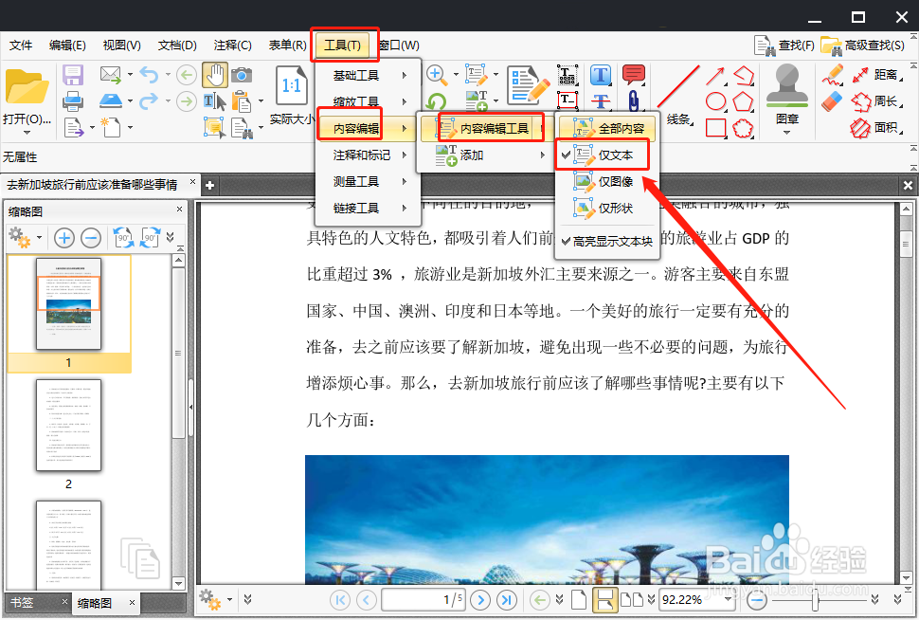Click the scanner icon
919x620 pixels.
[x=110, y=100]
